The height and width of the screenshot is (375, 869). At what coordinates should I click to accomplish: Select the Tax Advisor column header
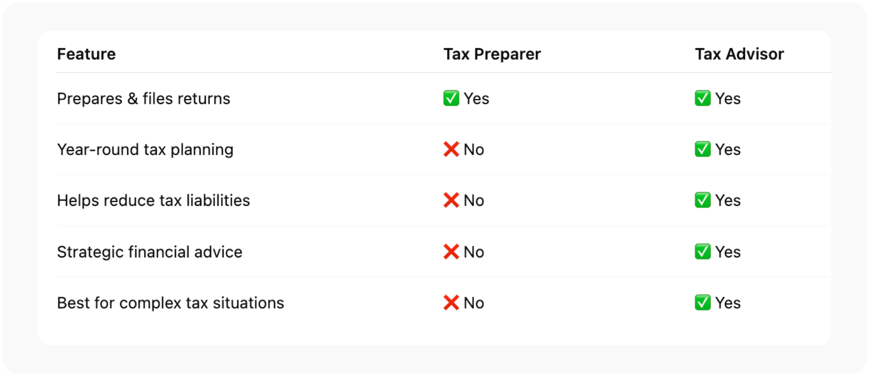739,54
